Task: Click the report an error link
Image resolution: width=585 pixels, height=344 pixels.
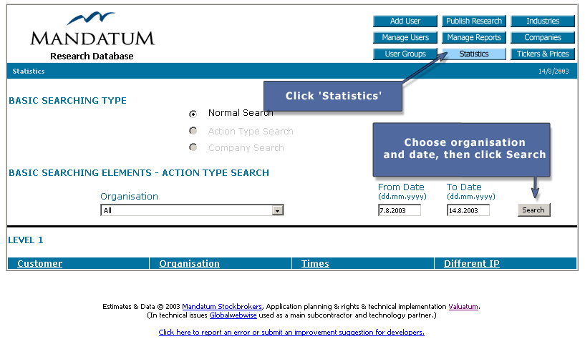Action: click(291, 332)
